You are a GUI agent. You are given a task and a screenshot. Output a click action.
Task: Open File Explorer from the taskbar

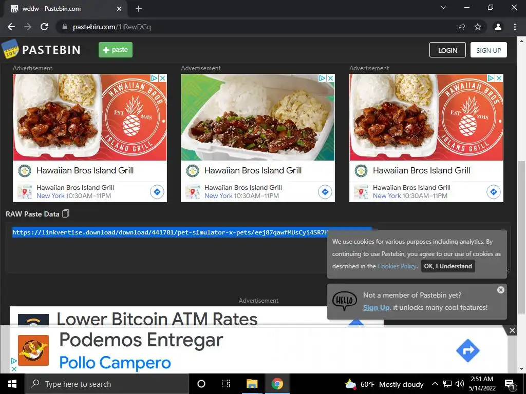tap(252, 384)
